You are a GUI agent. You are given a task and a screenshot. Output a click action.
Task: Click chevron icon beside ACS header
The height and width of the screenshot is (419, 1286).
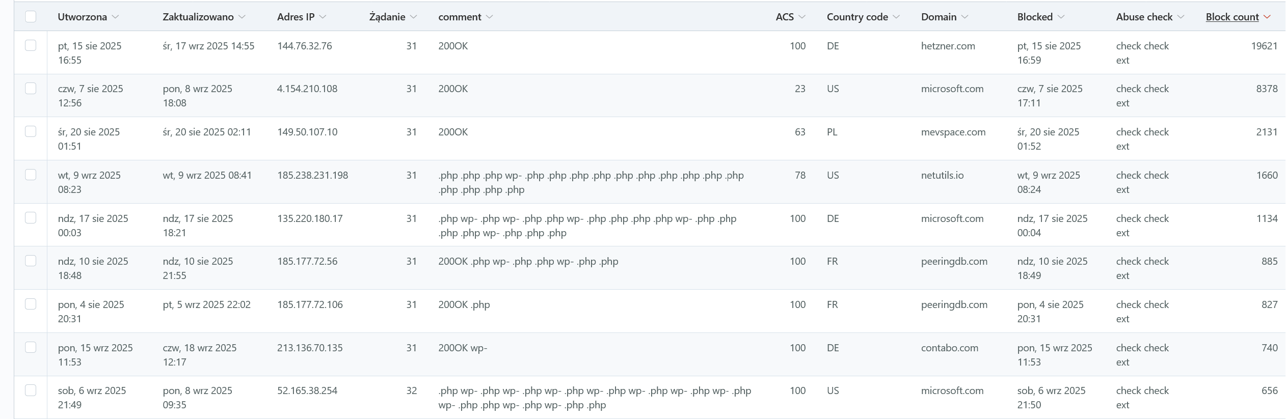tap(802, 17)
